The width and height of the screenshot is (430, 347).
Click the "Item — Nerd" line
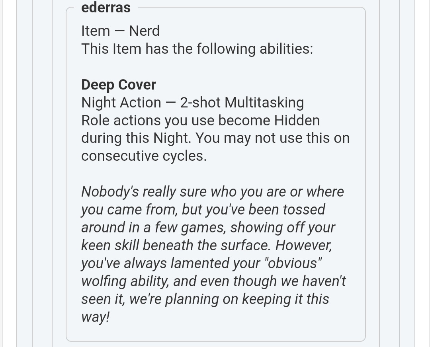pos(120,31)
